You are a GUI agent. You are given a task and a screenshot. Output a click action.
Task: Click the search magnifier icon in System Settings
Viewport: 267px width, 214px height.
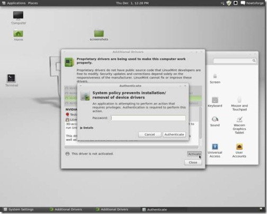pos(254,60)
